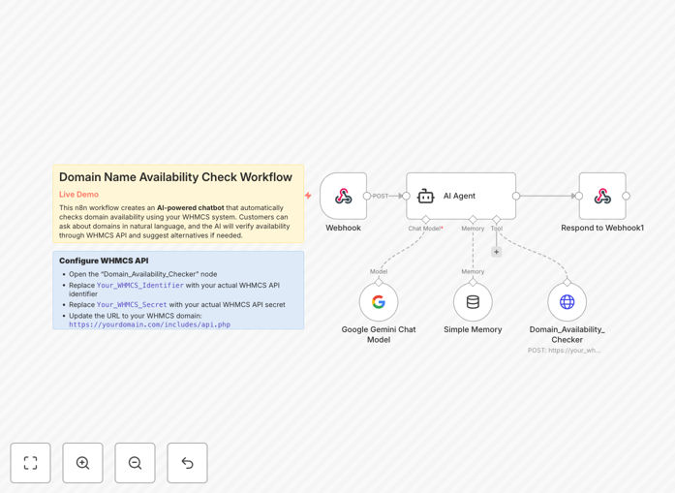Click the Respond to Webhook1 label

(602, 228)
